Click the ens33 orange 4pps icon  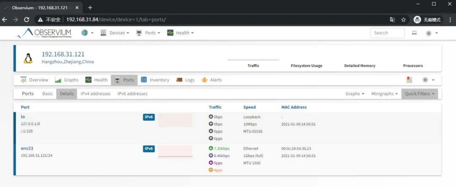tap(211, 170)
